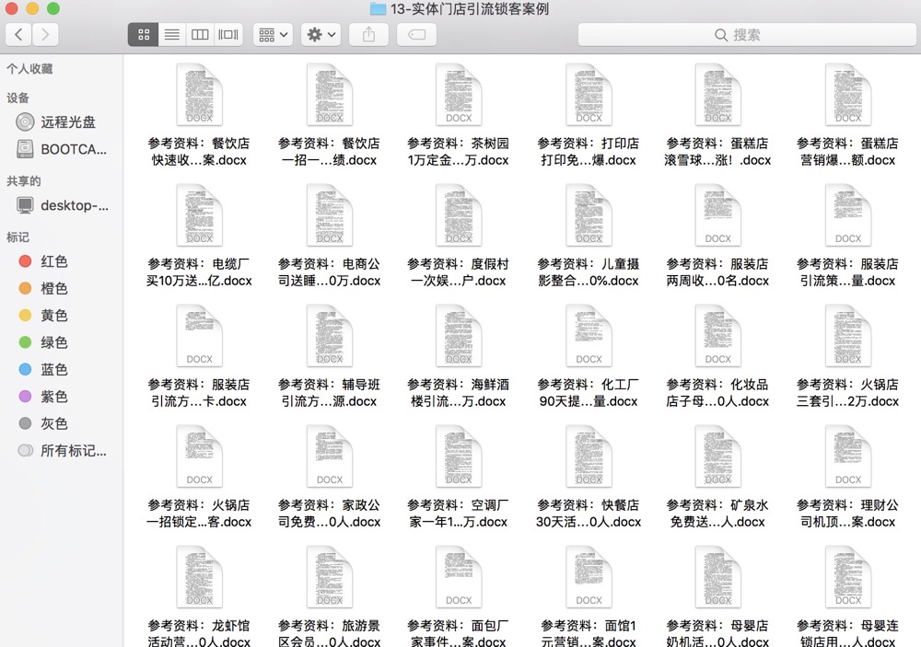Click the Edit Tags icon in the toolbar

[415, 34]
